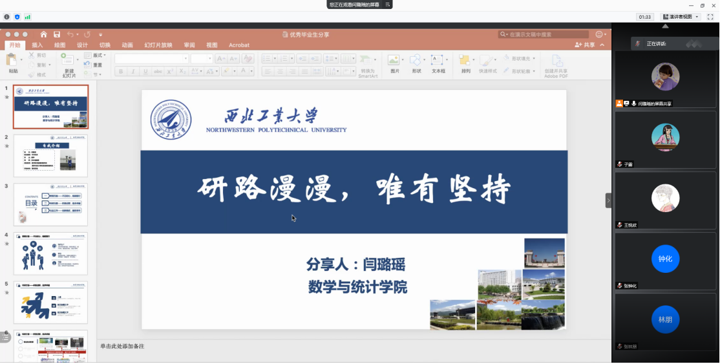Screen dimensions: 720x364
Task: Click the Save icon in title bar
Action: (x=57, y=34)
